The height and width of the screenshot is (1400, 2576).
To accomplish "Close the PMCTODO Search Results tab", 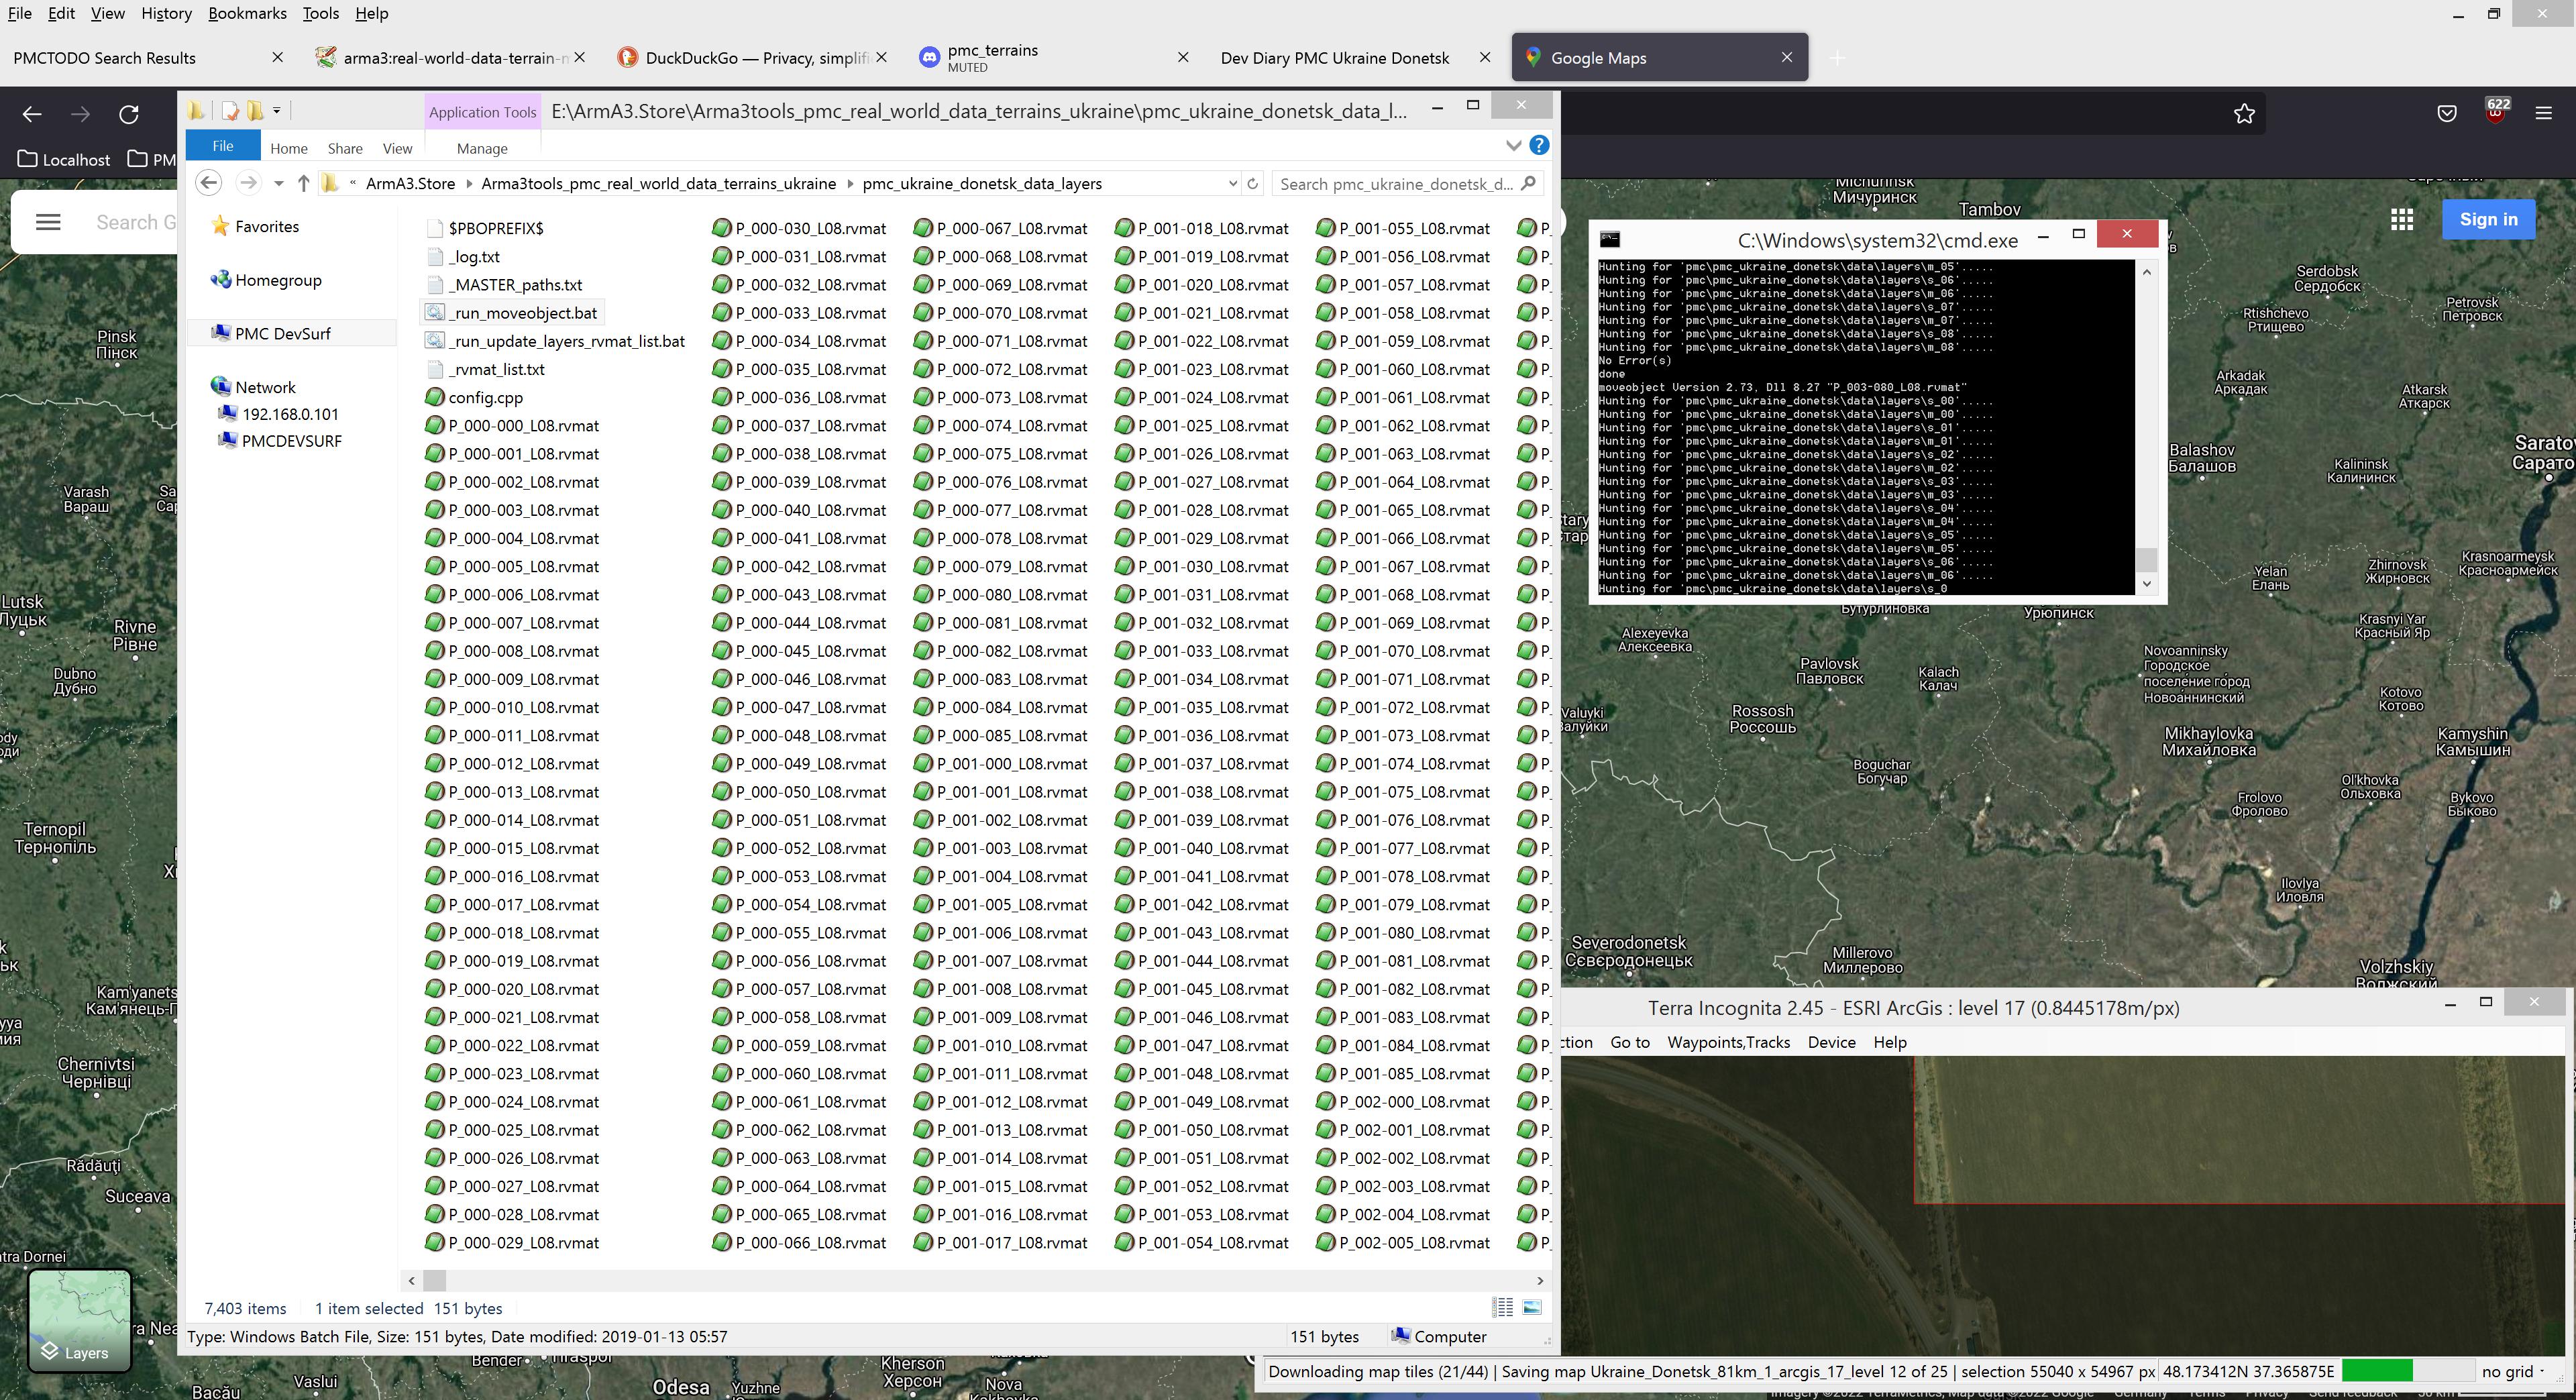I will pyautogui.click(x=278, y=57).
